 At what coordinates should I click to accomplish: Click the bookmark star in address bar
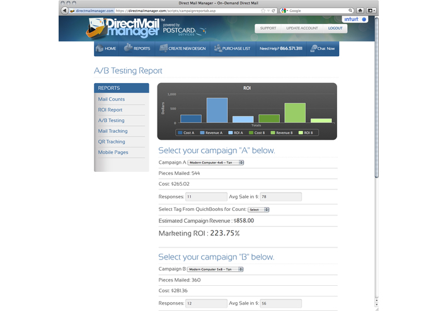tap(263, 11)
